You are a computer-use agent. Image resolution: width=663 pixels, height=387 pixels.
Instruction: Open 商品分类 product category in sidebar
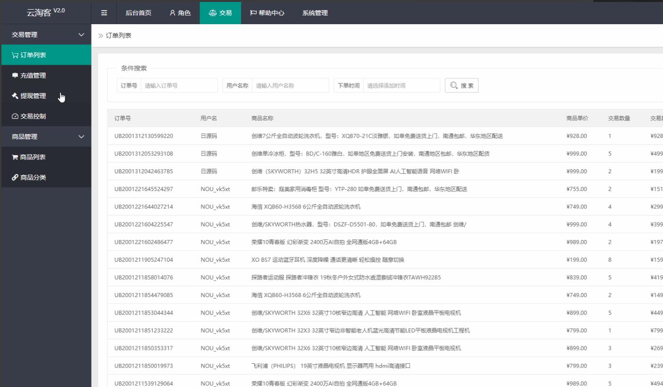[33, 178]
